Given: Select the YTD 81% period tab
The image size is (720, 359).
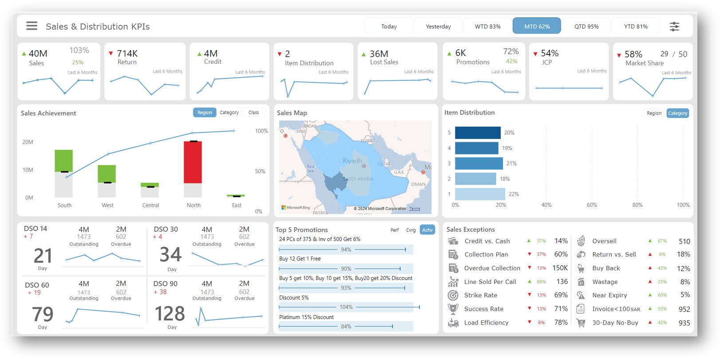Looking at the screenshot, I should click(x=635, y=27).
